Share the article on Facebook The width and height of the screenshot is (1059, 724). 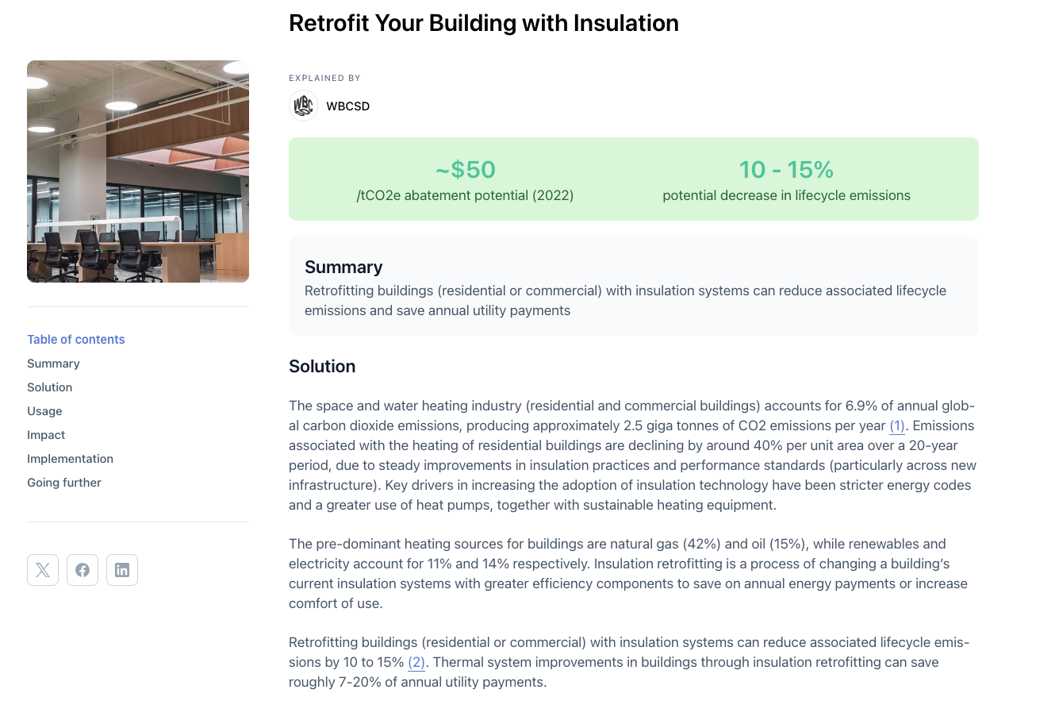82,570
